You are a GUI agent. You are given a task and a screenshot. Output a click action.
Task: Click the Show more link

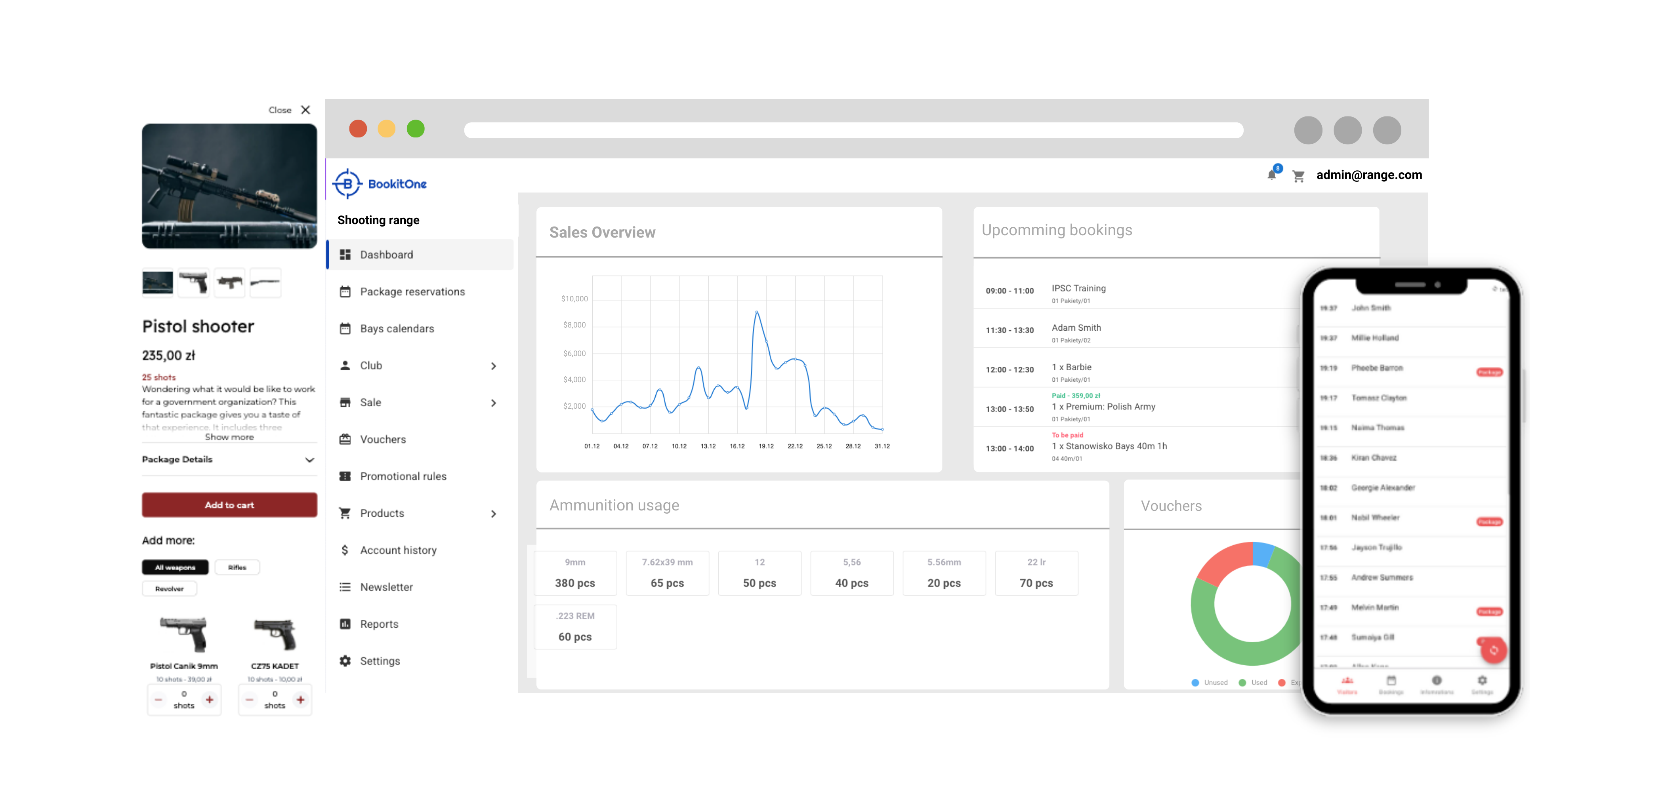pos(229,437)
